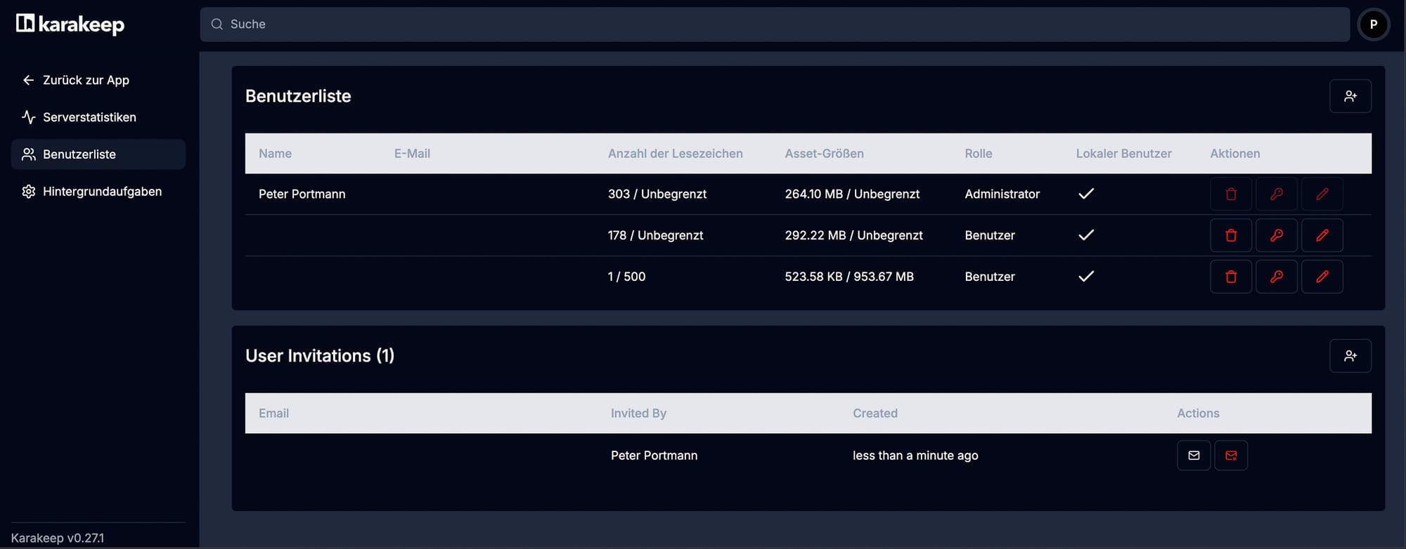The image size is (1406, 549).
Task: Open Hintergrundaufgaben in the sidebar
Action: [x=102, y=192]
